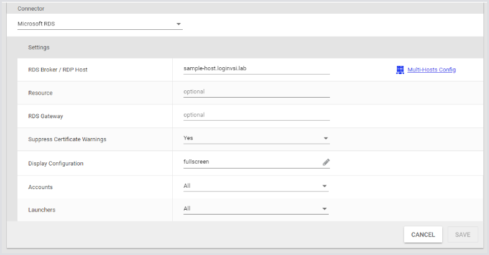Open the Microsoft RDS connector dropdown
The width and height of the screenshot is (489, 255).
[x=99, y=24]
